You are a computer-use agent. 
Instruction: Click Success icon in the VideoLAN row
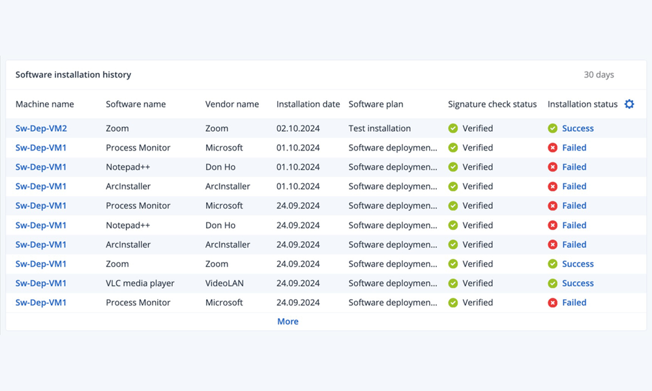coord(553,283)
